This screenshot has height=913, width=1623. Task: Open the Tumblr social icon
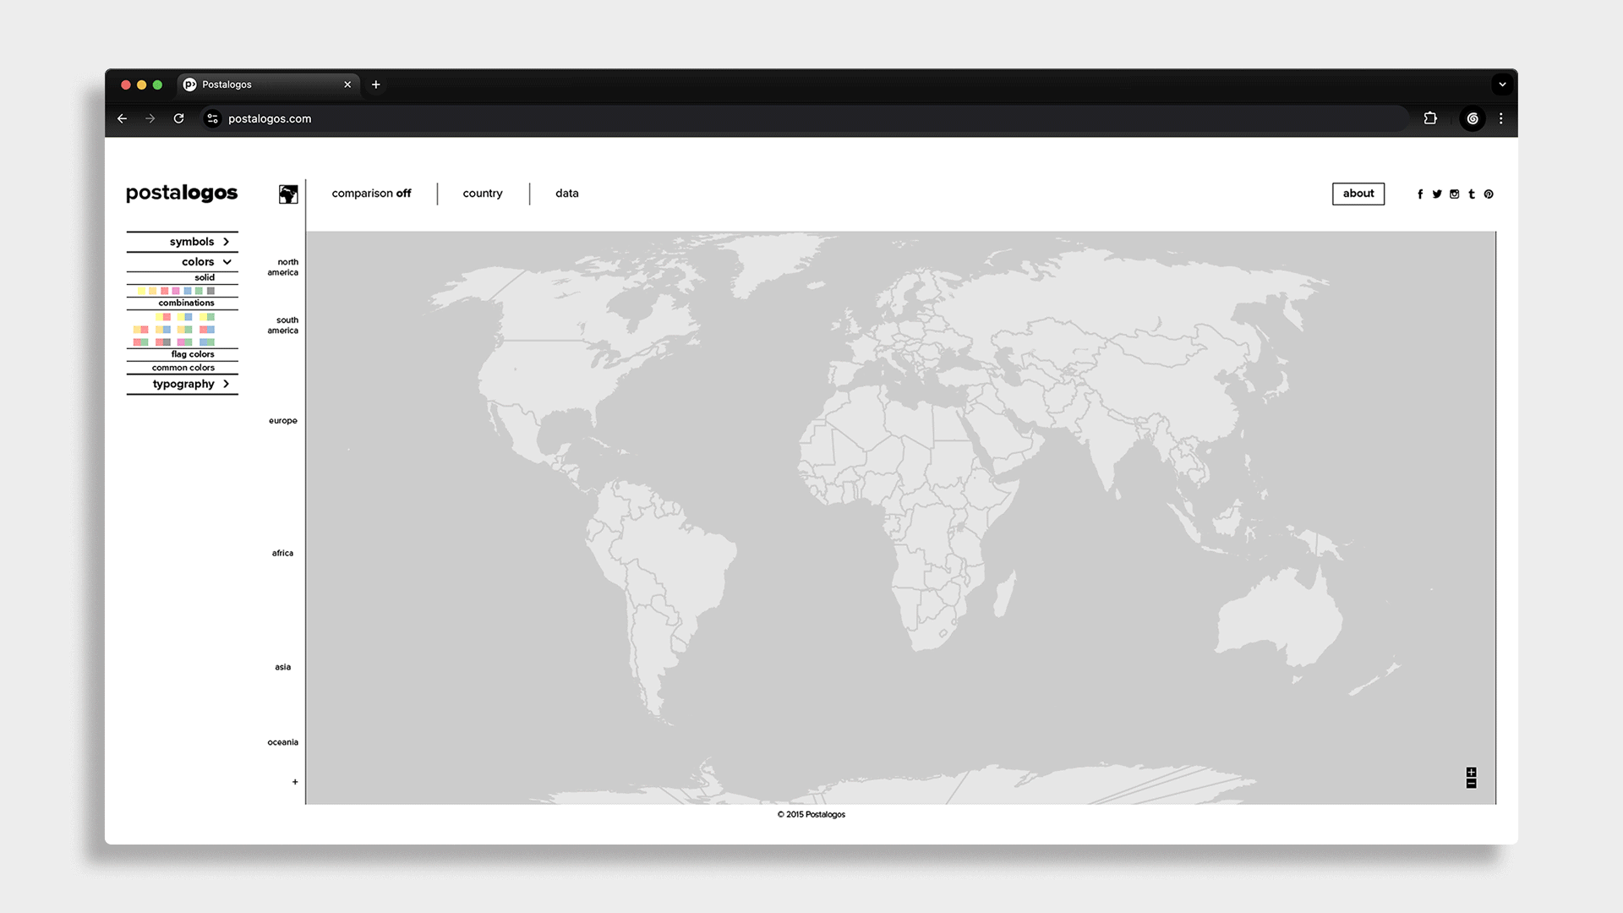[1472, 194]
